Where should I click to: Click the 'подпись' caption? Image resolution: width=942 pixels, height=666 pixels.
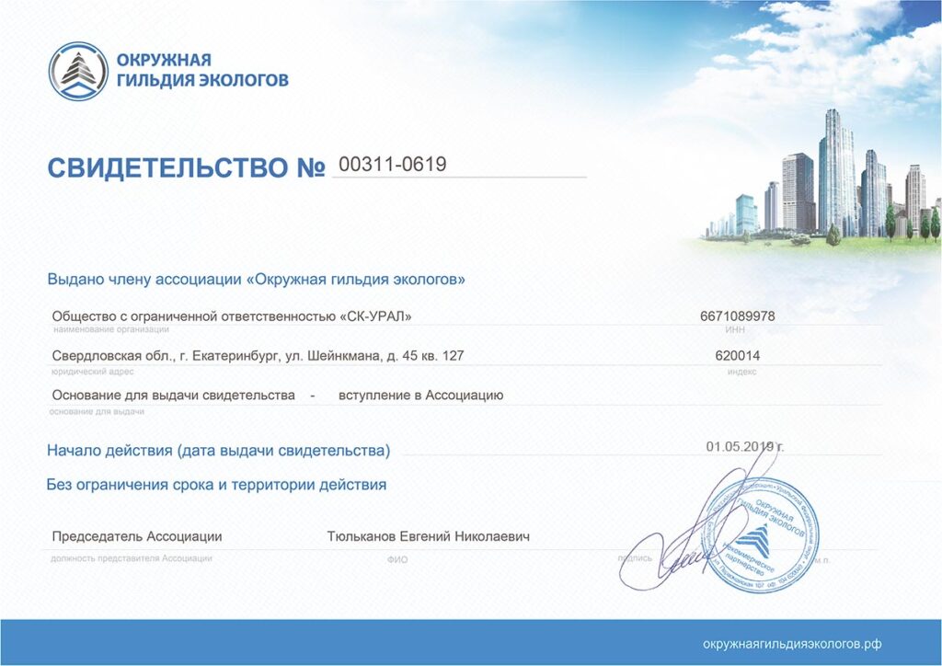click(x=635, y=557)
